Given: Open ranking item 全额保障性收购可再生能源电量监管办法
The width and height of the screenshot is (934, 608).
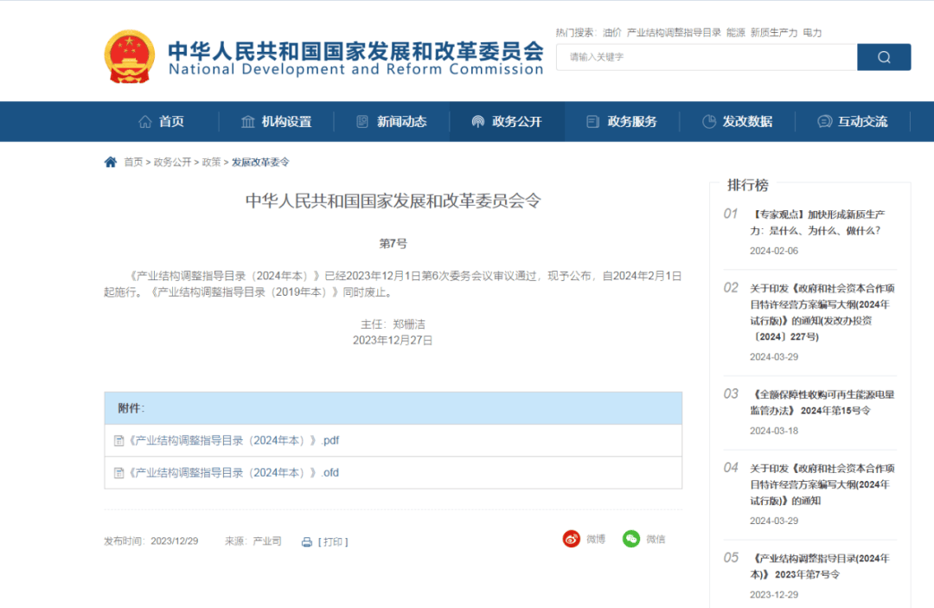Looking at the screenshot, I should (822, 401).
